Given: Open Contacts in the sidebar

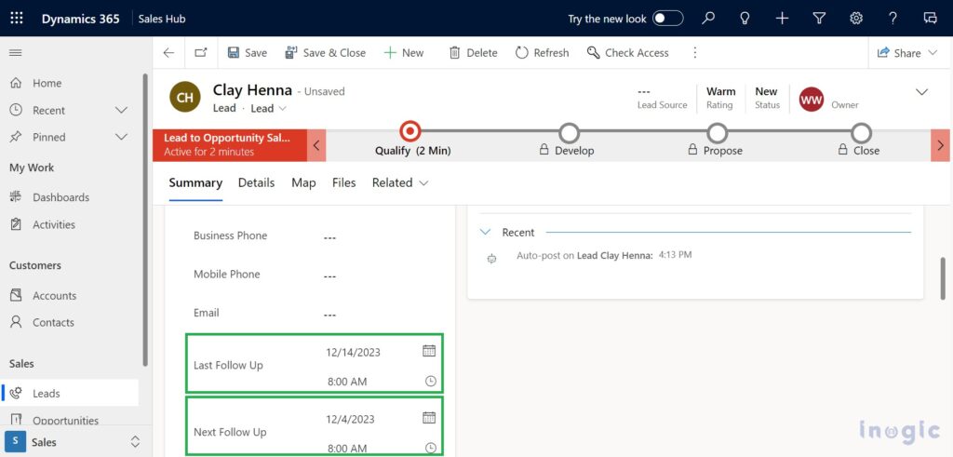Looking at the screenshot, I should point(53,323).
